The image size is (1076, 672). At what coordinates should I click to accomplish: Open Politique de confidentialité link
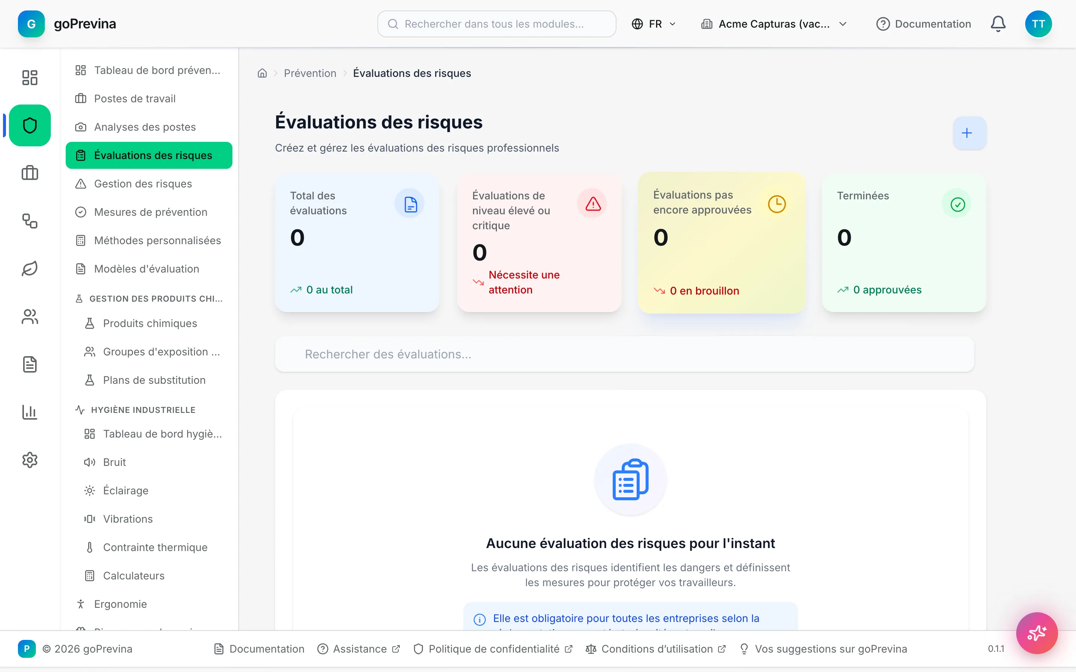click(493, 649)
